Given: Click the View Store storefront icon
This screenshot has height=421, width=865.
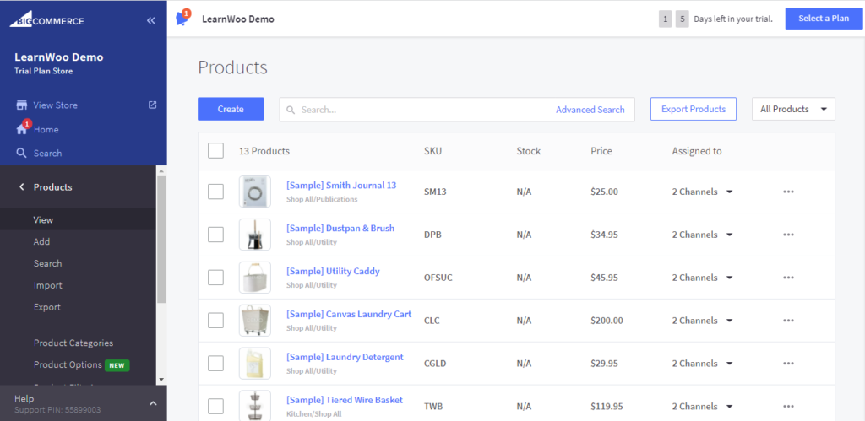Looking at the screenshot, I should tap(22, 105).
